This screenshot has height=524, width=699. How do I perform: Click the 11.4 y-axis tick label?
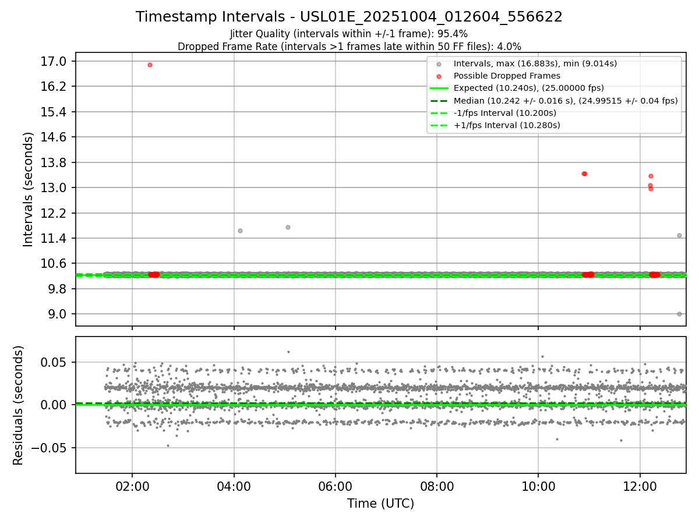(x=55, y=238)
